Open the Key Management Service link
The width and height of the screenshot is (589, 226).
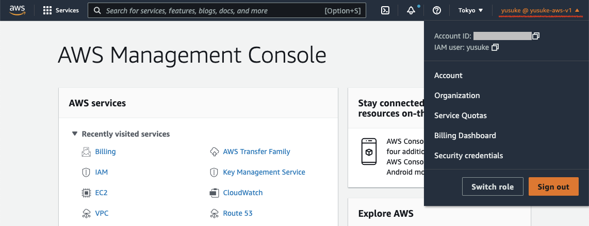(264, 172)
